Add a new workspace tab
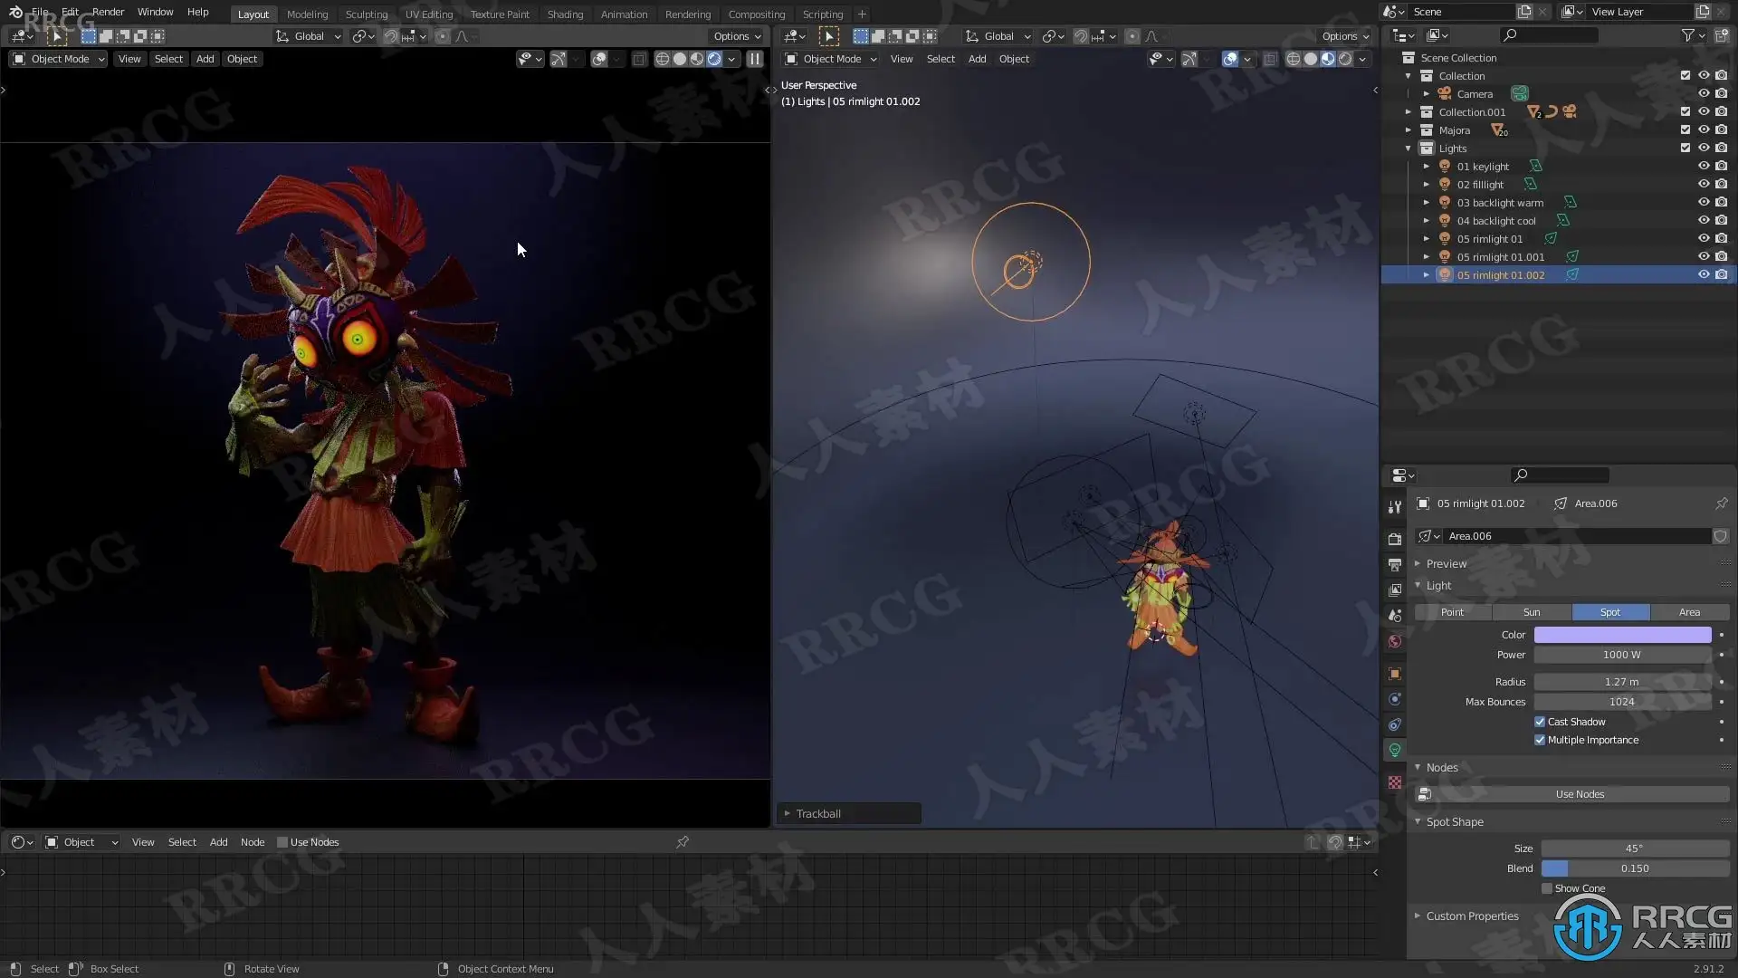This screenshot has height=978, width=1738. point(862,14)
